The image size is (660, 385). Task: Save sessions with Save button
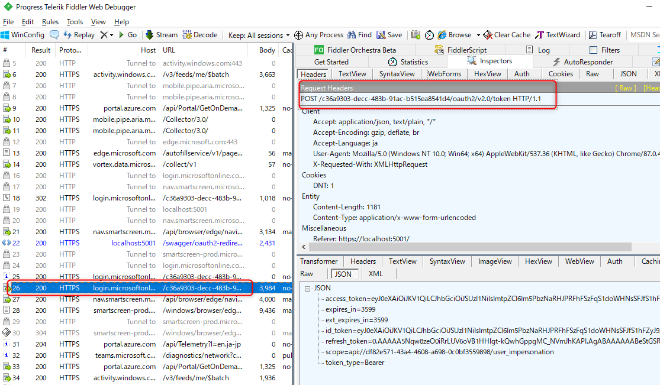point(389,35)
